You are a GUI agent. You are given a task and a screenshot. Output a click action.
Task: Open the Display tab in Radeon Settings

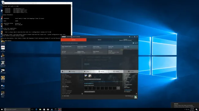116,71
